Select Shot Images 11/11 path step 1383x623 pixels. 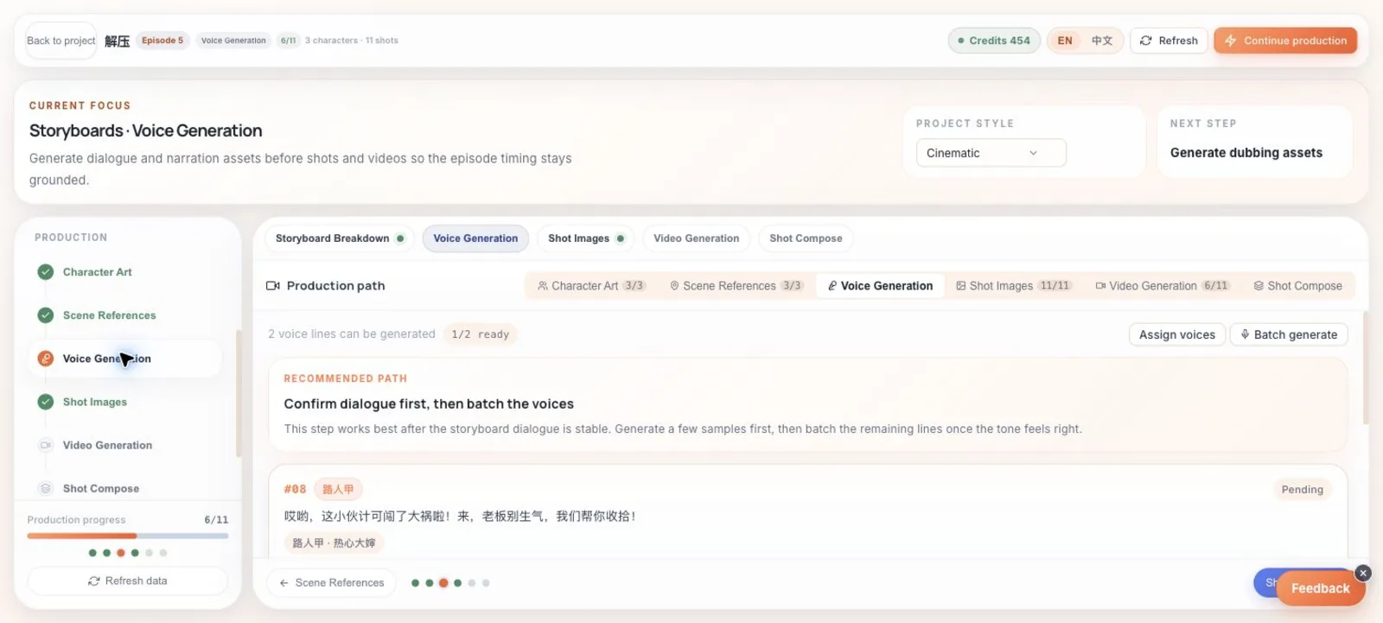pos(1015,286)
